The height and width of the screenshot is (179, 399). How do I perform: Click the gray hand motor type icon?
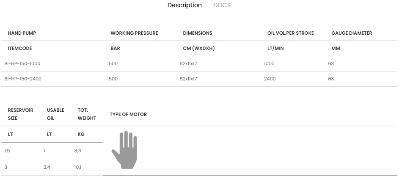click(125, 150)
